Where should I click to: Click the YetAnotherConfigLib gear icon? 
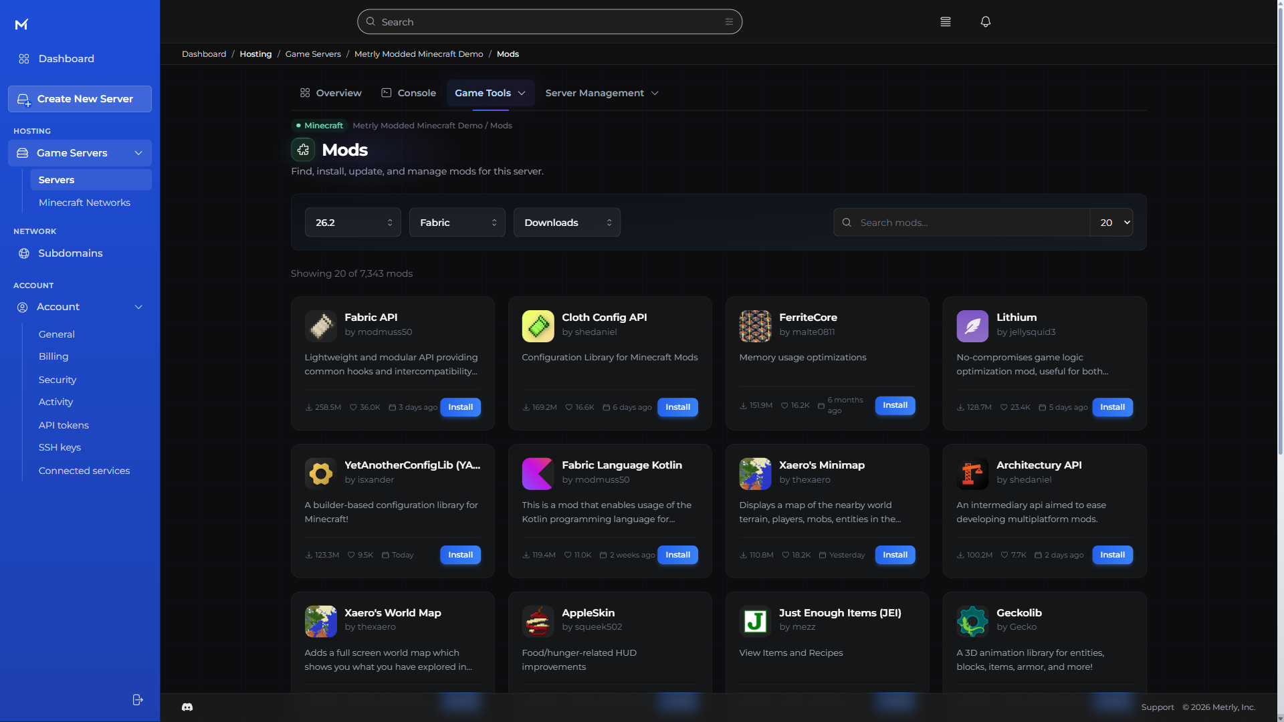tap(320, 474)
